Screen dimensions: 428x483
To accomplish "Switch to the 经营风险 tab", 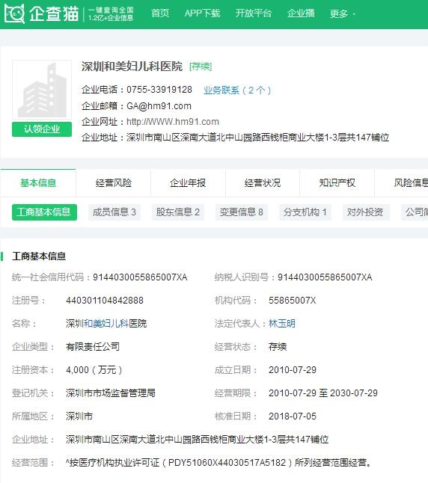I will [114, 183].
